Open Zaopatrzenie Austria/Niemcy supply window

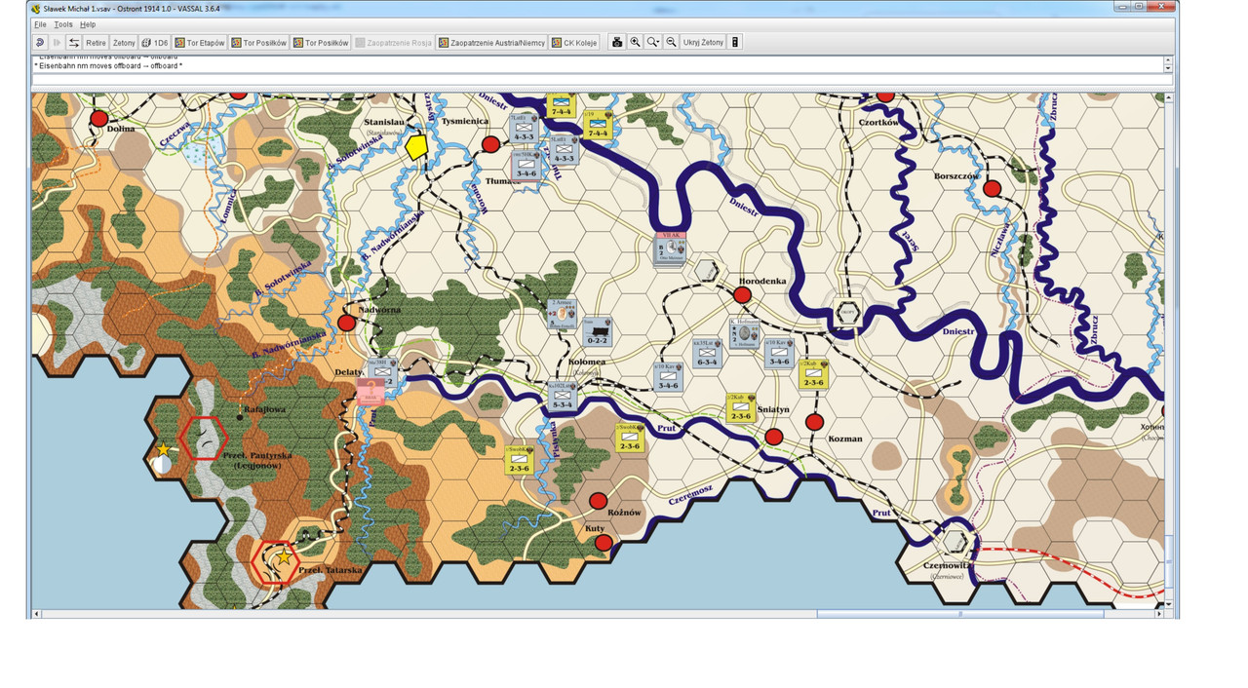point(491,43)
